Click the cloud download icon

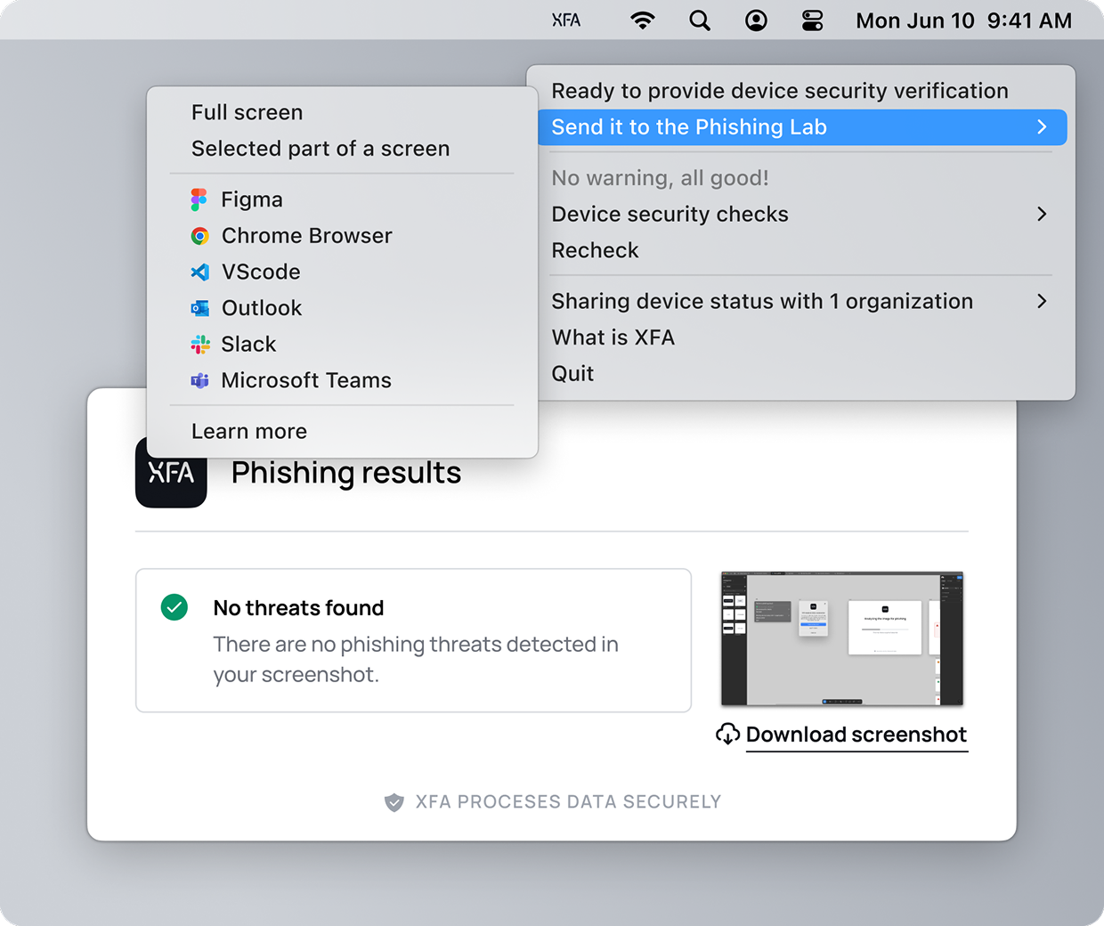point(727,734)
